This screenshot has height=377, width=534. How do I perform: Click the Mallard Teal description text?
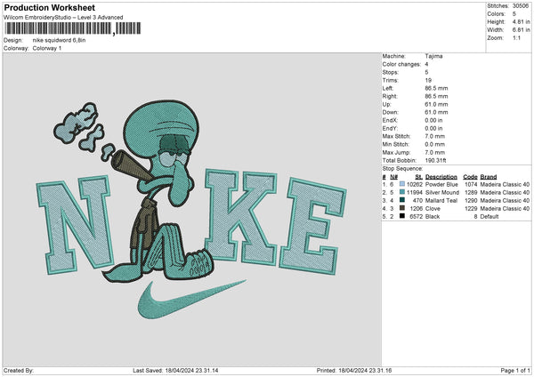(x=441, y=201)
